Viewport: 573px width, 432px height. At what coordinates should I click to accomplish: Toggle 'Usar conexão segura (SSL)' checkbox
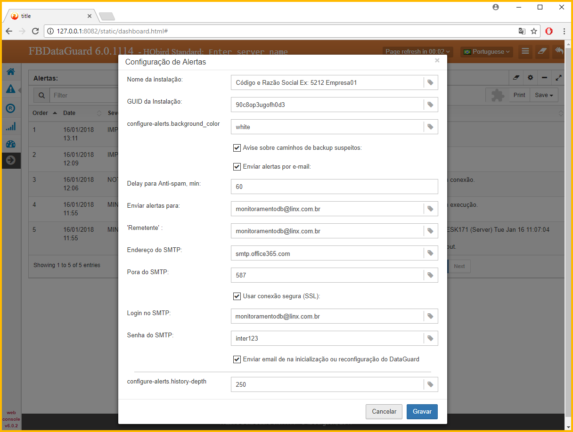point(237,296)
